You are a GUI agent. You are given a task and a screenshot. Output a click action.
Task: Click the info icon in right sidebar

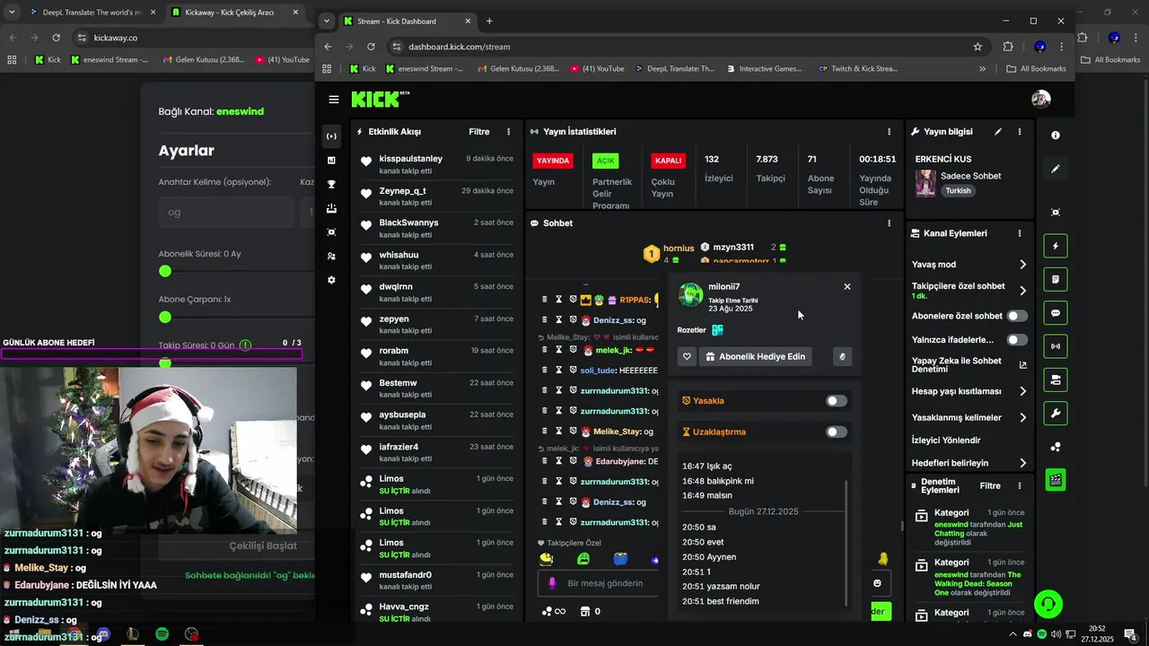click(x=1056, y=135)
